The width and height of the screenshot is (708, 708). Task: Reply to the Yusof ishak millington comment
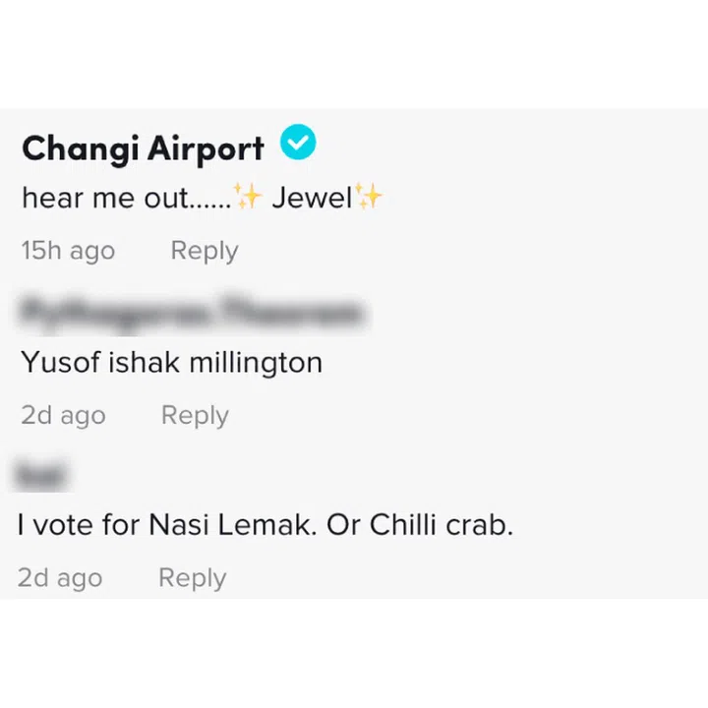pyautogui.click(x=195, y=415)
